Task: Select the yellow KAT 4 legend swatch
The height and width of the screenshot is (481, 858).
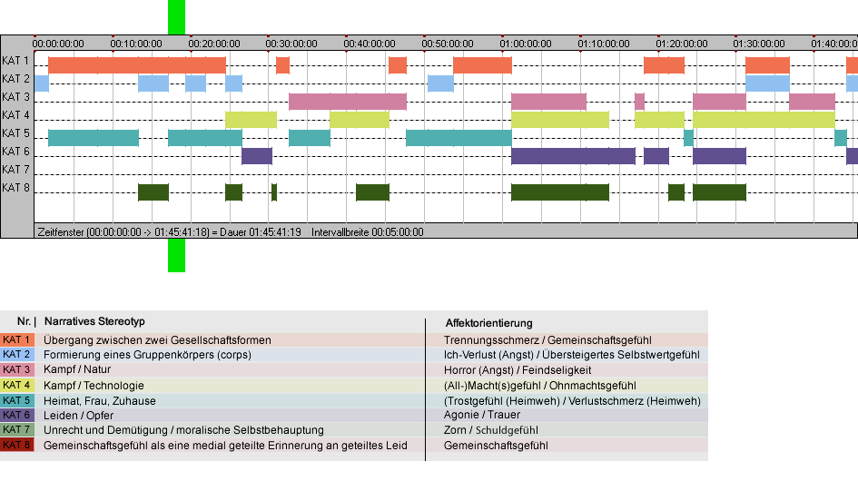Action: (17, 385)
